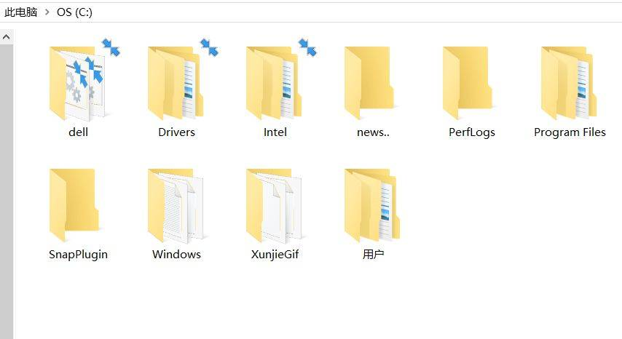Click the left pane vertical scrollbar track
Screen dimensions: 622x339
(x=7, y=191)
